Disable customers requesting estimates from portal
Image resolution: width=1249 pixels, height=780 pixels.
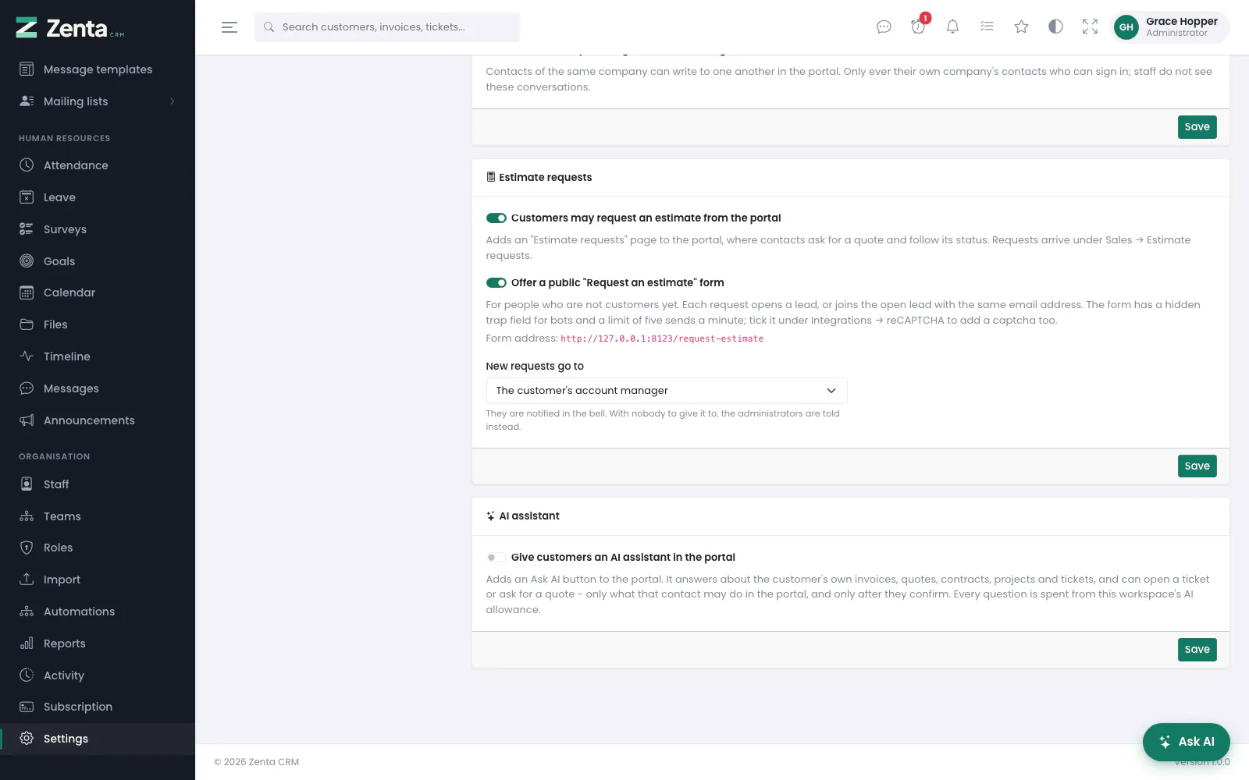(496, 218)
